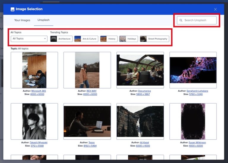Select the History topic chip
This screenshot has width=228, height=163.
109,39
